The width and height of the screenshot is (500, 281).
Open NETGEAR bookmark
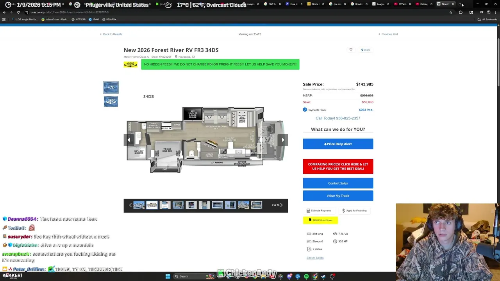(x=79, y=20)
